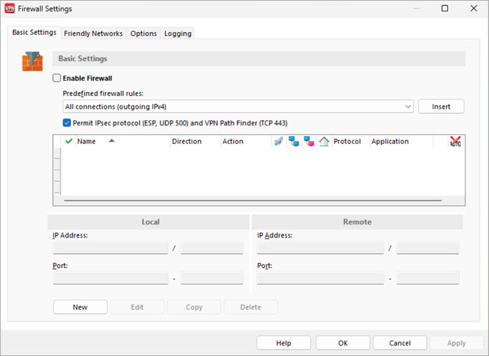The height and width of the screenshot is (356, 489).
Task: Click the Local Port end field
Action: coord(212,278)
